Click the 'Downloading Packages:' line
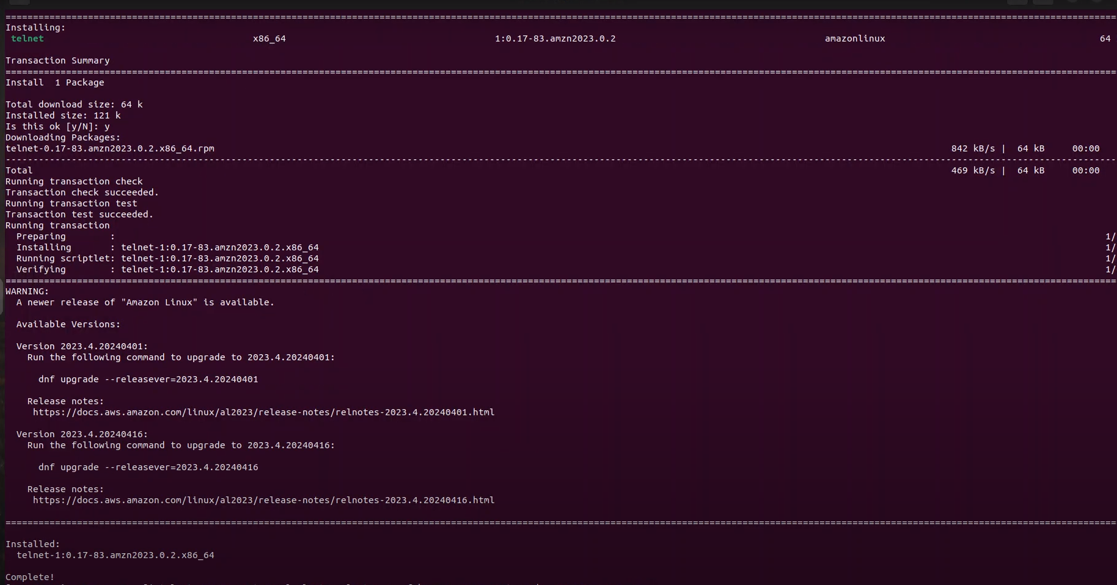Viewport: 1117px width, 585px height. click(x=63, y=137)
